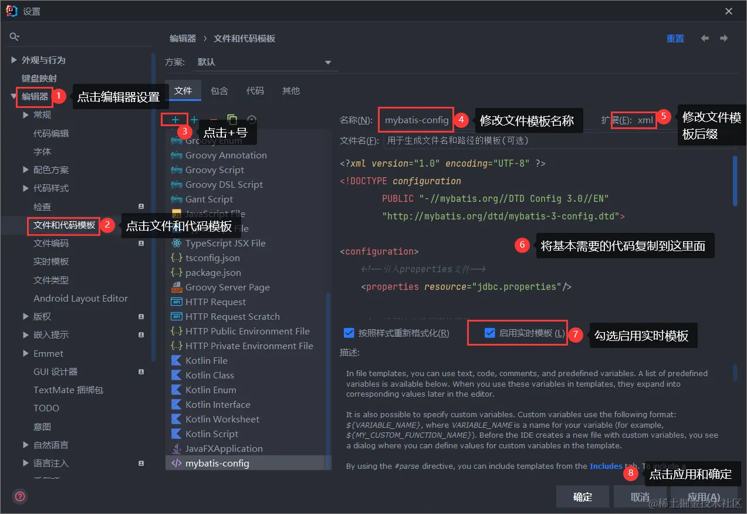Image resolution: width=747 pixels, height=514 pixels.
Task: Toggle 按照样式重新格式化 checkbox
Action: coord(349,333)
